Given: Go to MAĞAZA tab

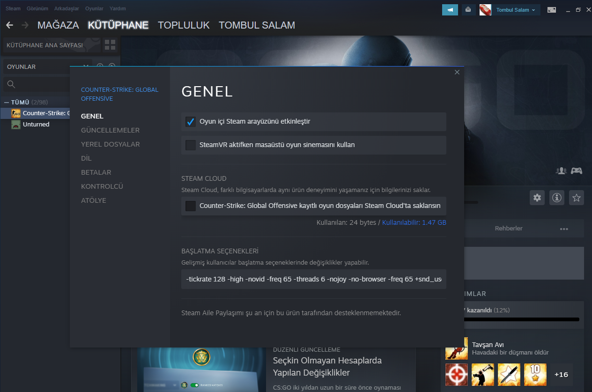Looking at the screenshot, I should pyautogui.click(x=58, y=25).
